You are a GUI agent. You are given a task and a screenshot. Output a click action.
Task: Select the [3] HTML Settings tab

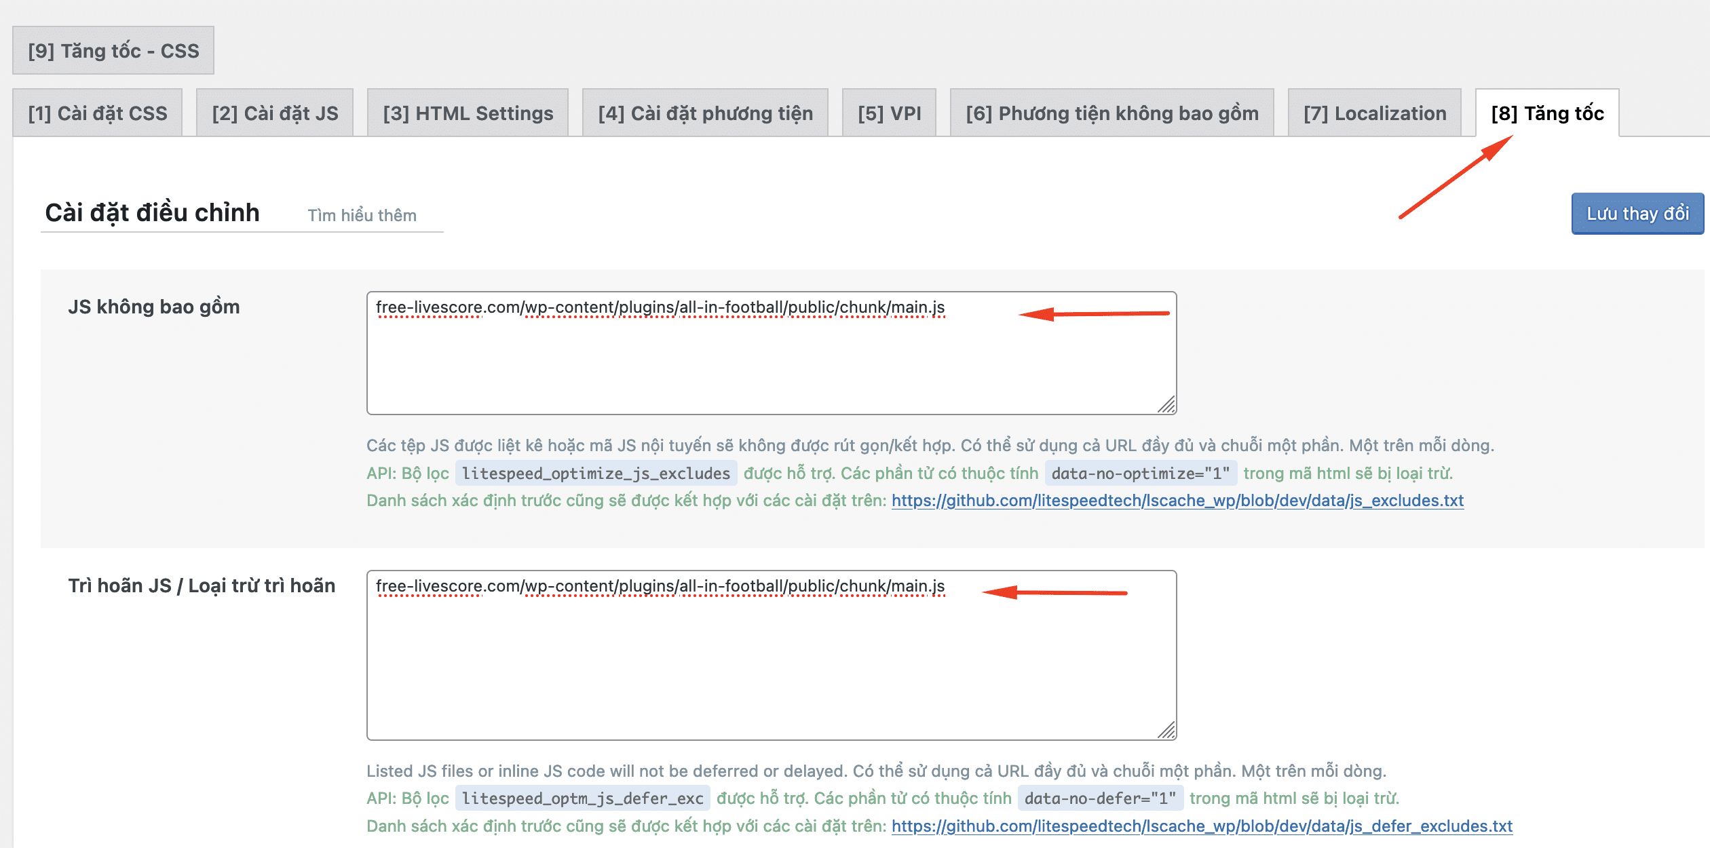pyautogui.click(x=468, y=113)
